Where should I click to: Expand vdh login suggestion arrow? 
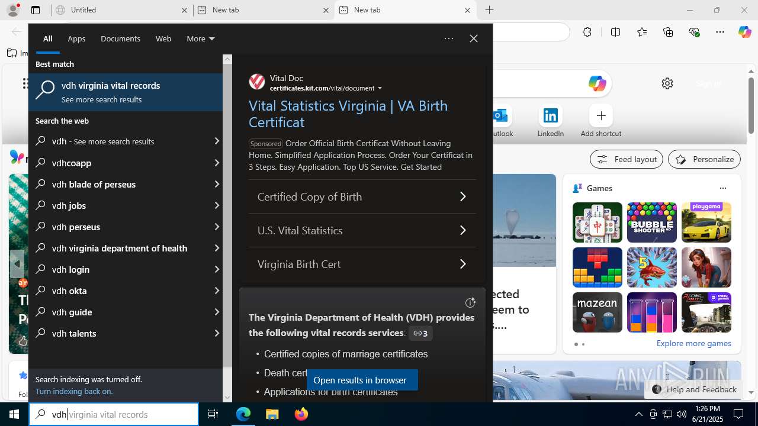click(216, 269)
